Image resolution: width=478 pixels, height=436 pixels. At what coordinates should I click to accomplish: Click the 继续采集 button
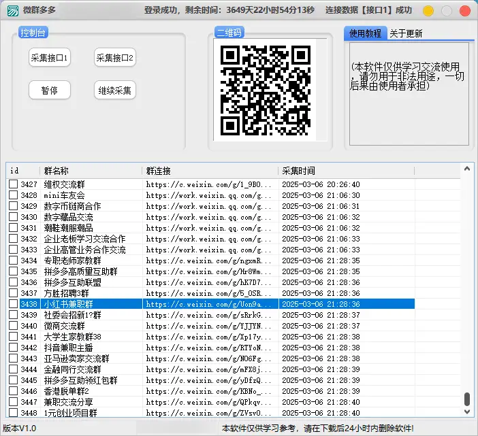coord(114,90)
